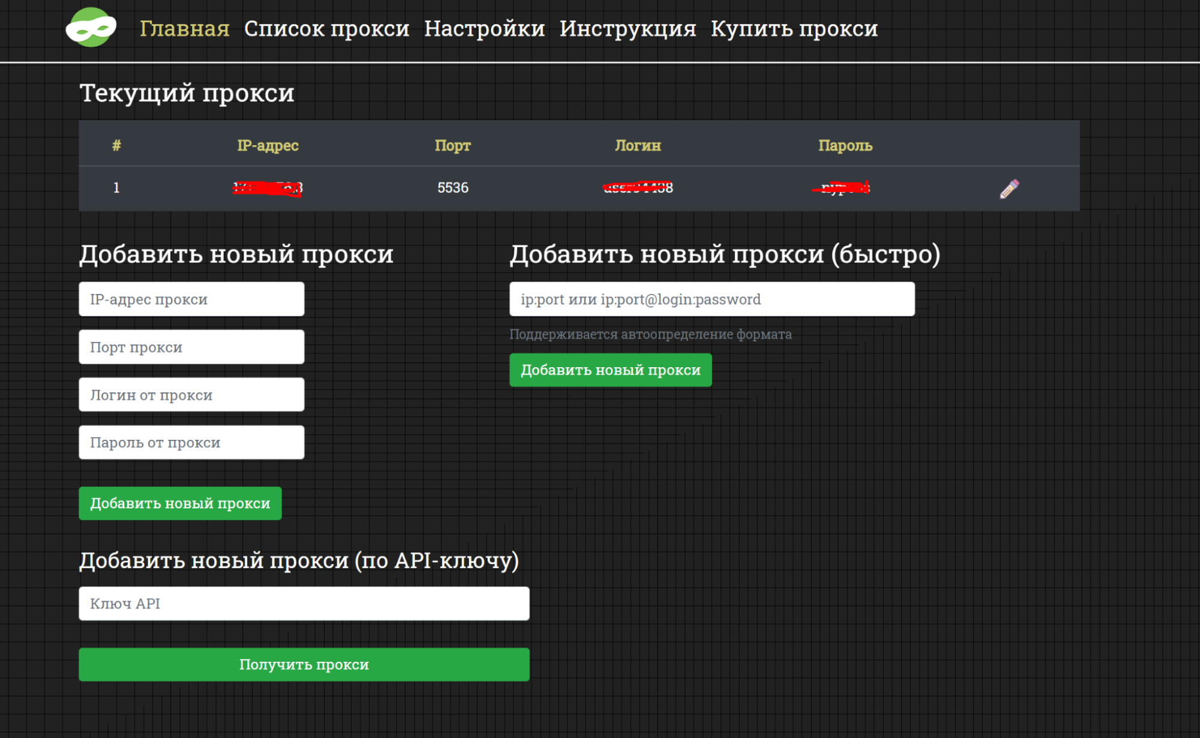This screenshot has width=1200, height=738.
Task: Click into the Порт прокси field
Action: (x=191, y=347)
